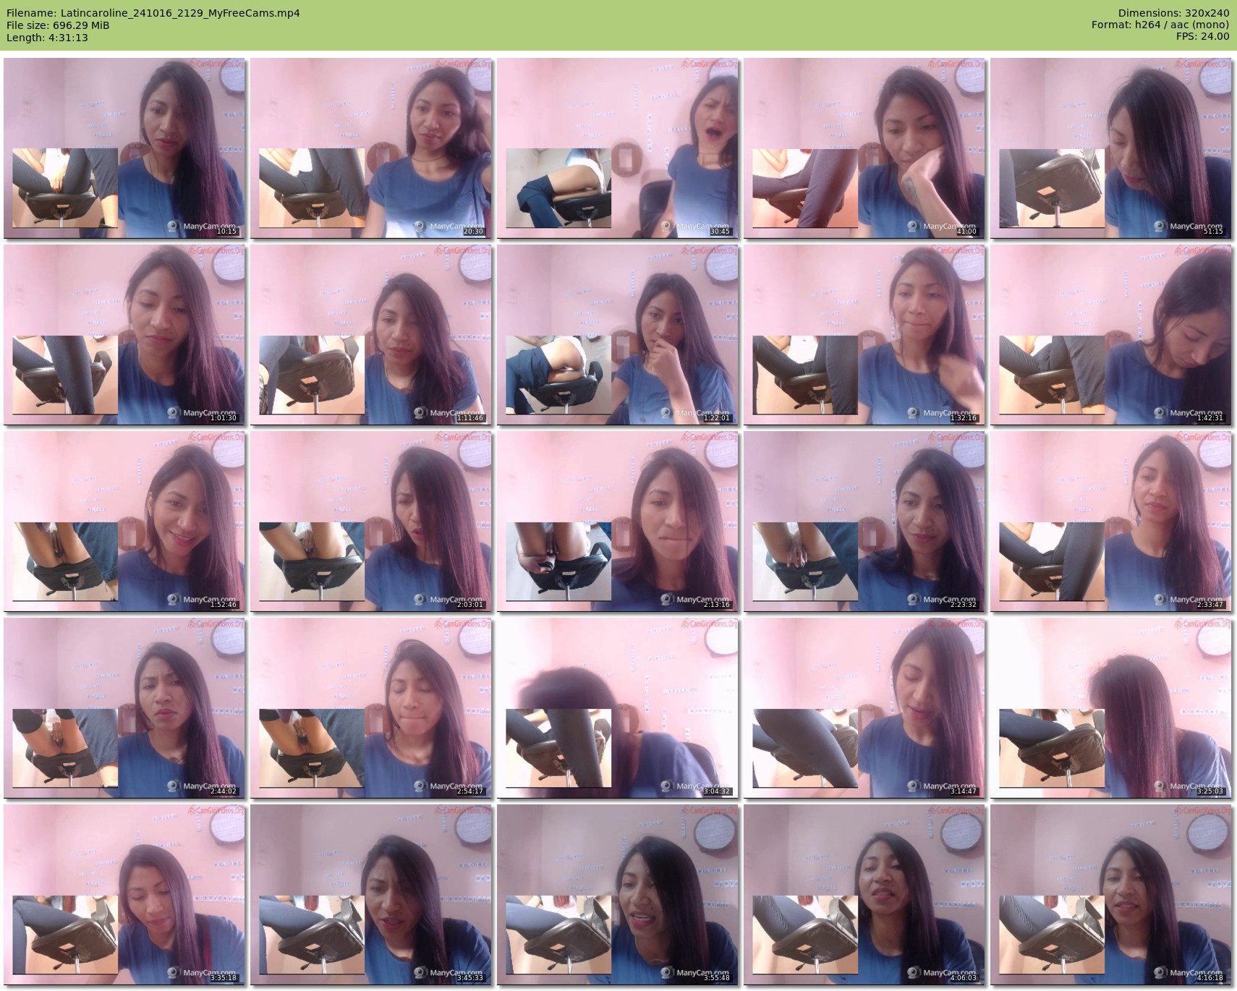The image size is (1237, 991).
Task: Open the frame at 4:06:03
Action: click(864, 895)
